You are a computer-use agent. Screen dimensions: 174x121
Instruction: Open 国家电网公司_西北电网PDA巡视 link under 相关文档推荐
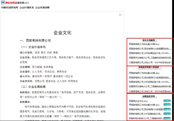click(x=151, y=49)
